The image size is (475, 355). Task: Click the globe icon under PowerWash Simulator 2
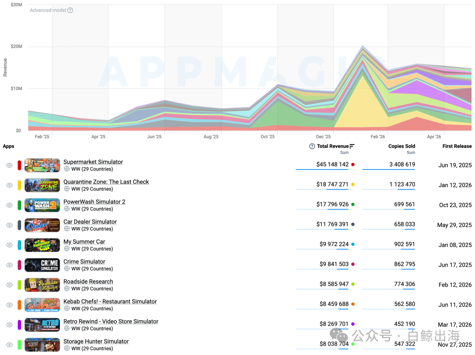[x=67, y=209]
